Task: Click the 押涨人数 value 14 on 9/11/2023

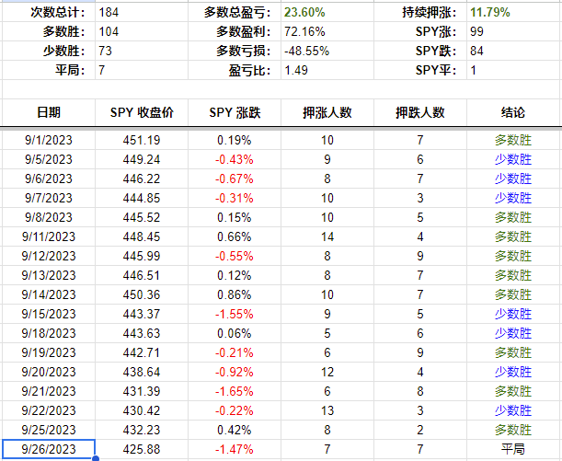Action: point(327,237)
